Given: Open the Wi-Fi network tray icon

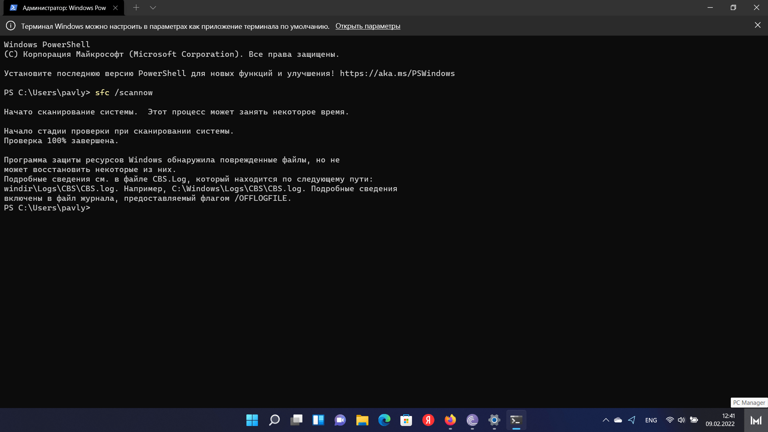Looking at the screenshot, I should click(670, 420).
